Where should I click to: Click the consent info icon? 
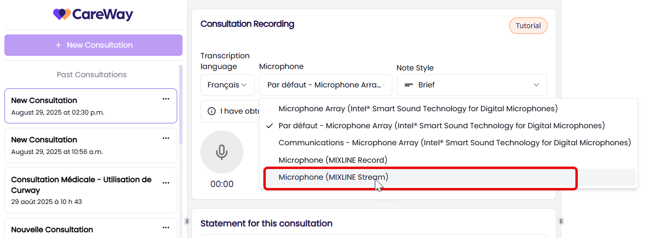(212, 111)
